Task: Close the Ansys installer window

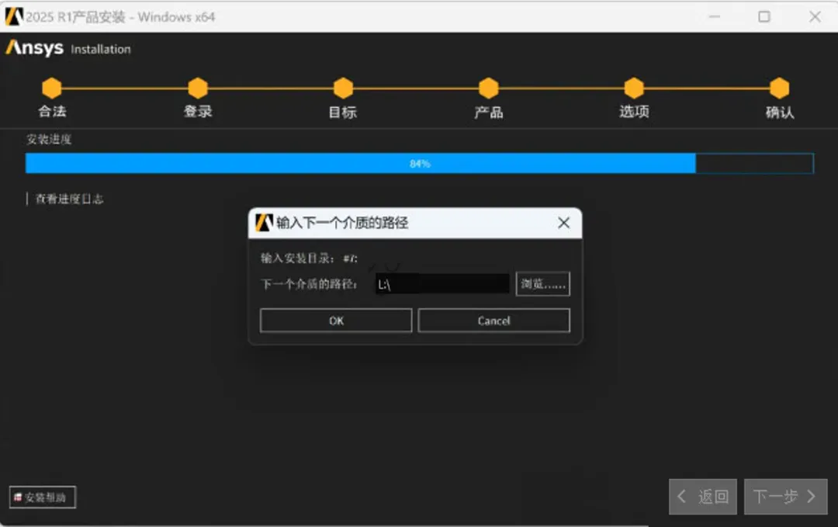Action: tap(815, 16)
